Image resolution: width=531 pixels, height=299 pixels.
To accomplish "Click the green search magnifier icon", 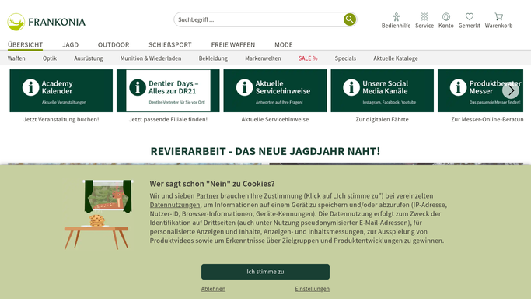I will tap(350, 19).
